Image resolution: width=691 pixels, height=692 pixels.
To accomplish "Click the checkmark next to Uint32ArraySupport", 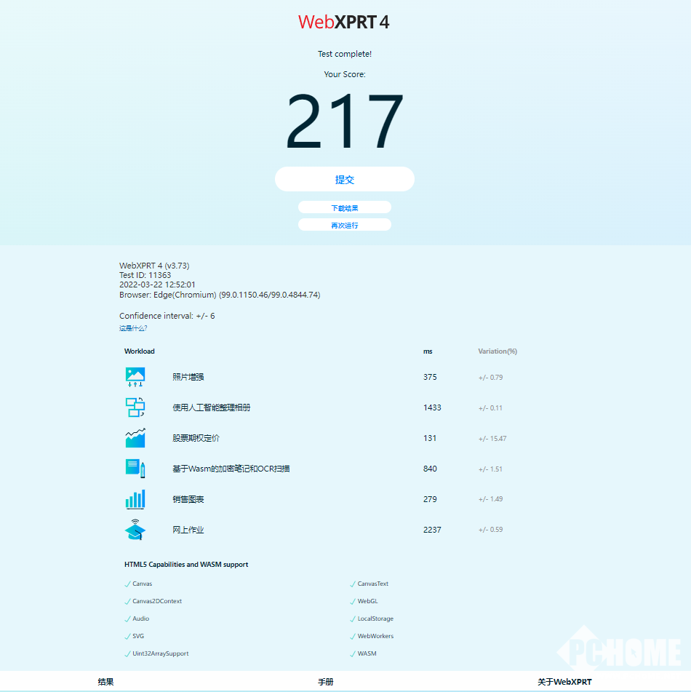I will (x=127, y=654).
